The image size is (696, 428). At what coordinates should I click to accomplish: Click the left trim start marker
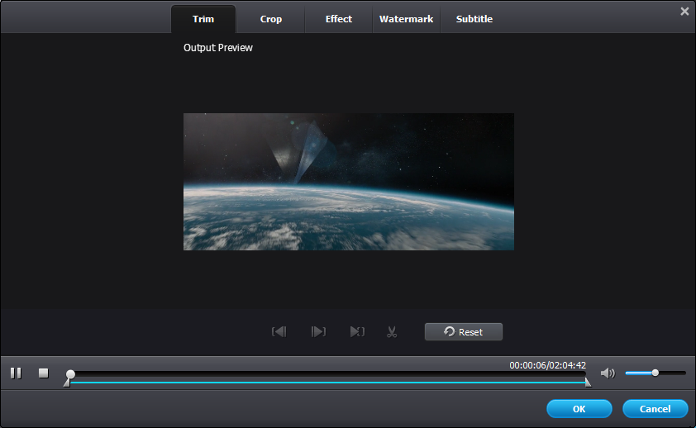pos(67,383)
